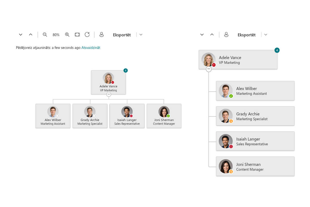Click person icon in right toolbar
This screenshot has width=310, height=207.
click(x=226, y=35)
